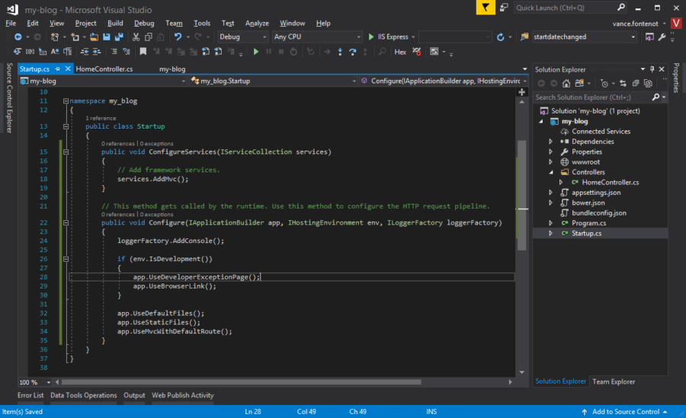The height and width of the screenshot is (418, 686).
Task: Click the Save All multi-disk icon
Action: tap(119, 37)
